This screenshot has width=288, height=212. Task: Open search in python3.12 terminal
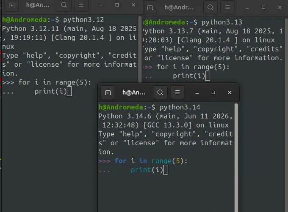[x=64, y=5]
